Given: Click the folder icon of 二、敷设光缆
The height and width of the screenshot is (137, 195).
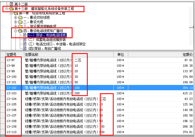Looking at the screenshot, I should [x=20, y=22].
